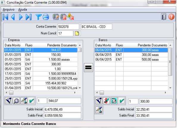The width and height of the screenshot is (177, 128).
Task: Click down arrow of Banco vertical scrollbar
Action: click(170, 88)
